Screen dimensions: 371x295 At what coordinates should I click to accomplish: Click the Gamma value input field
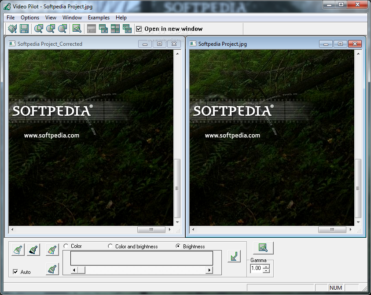[257, 268]
